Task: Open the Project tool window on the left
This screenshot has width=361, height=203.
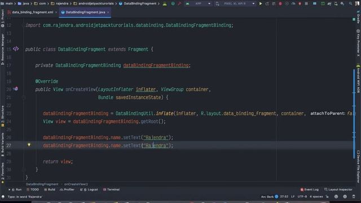Action: point(2,19)
